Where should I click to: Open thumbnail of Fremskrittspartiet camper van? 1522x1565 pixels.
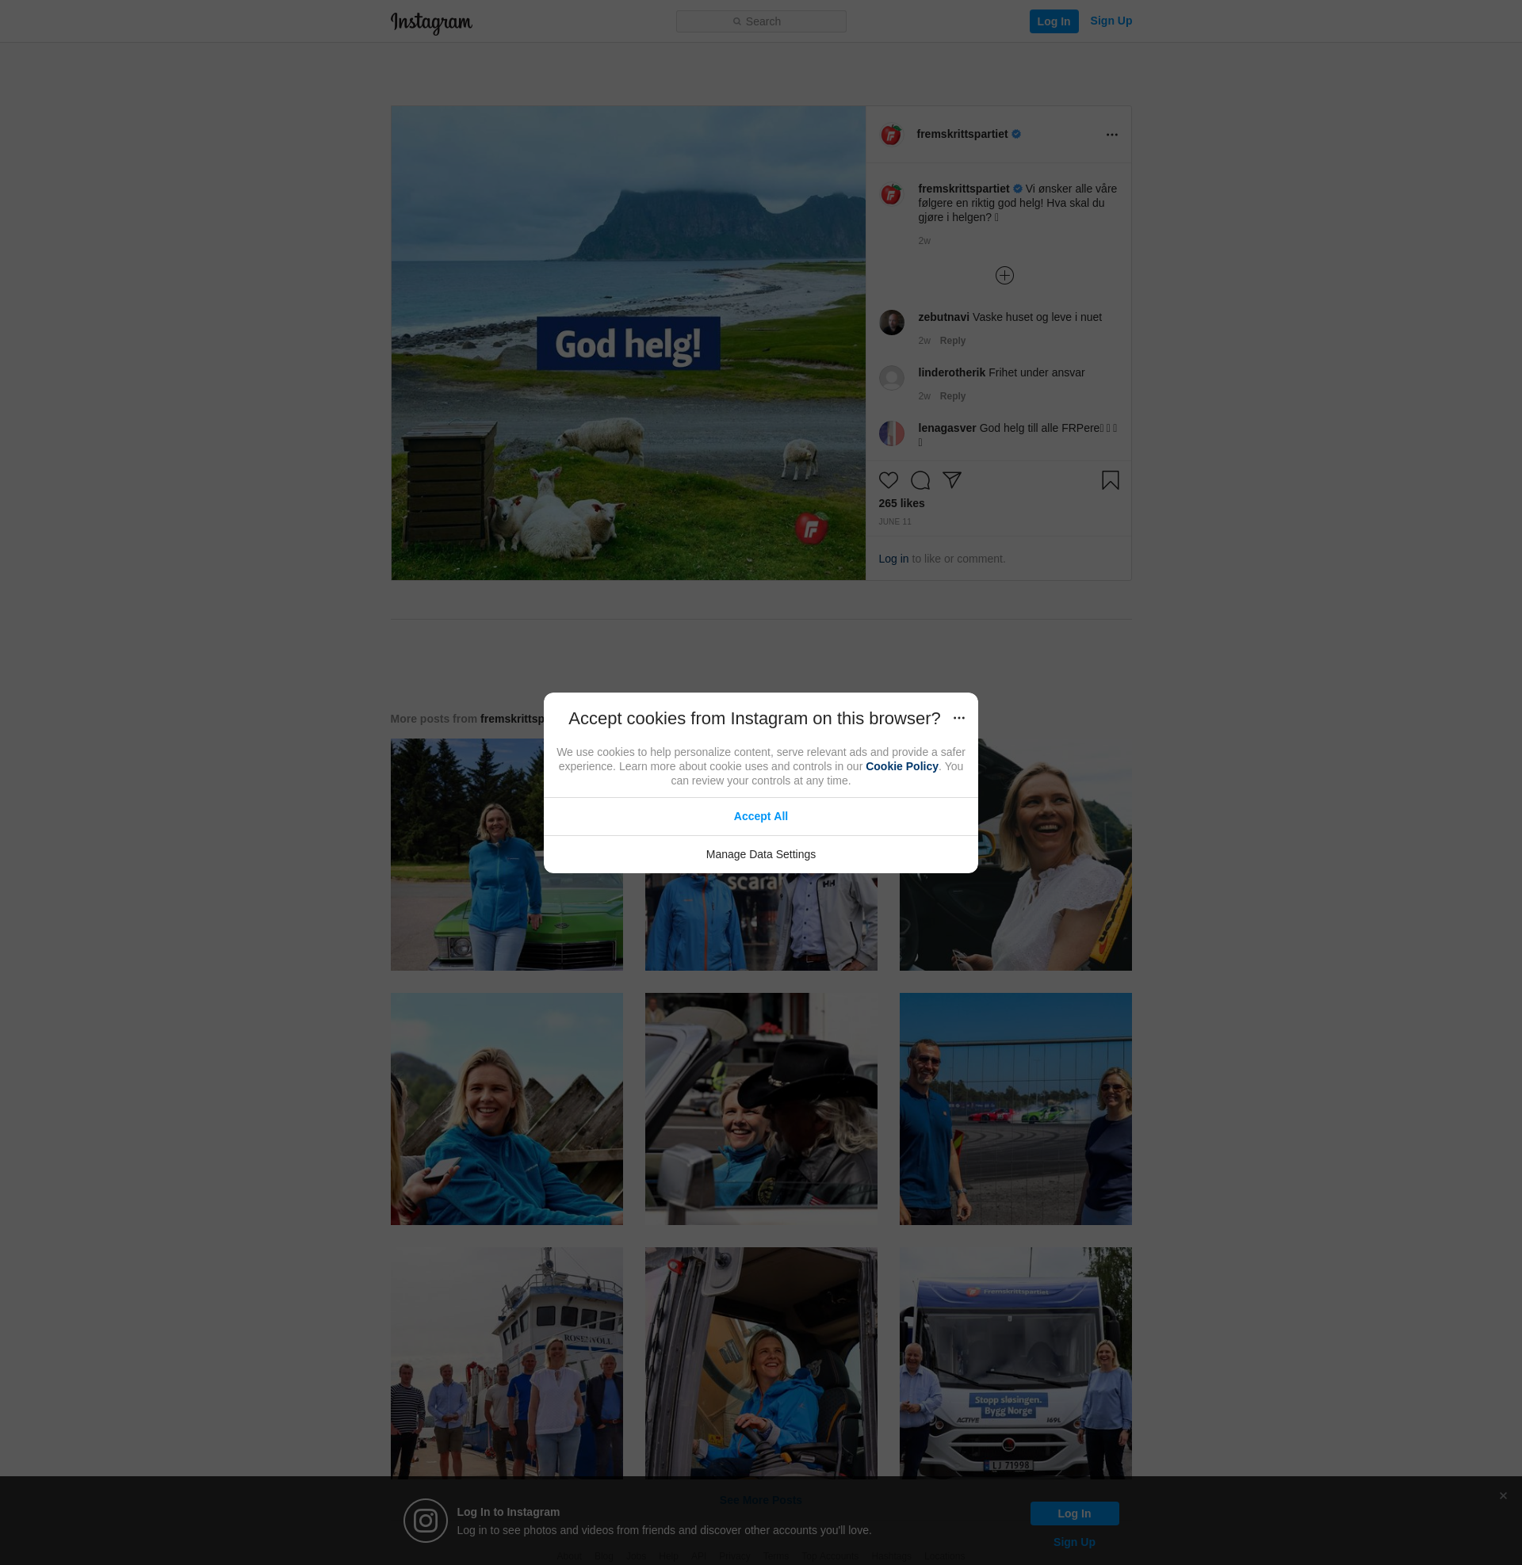coord(1015,1363)
